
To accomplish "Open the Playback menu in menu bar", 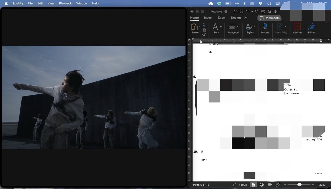I will [65, 3].
